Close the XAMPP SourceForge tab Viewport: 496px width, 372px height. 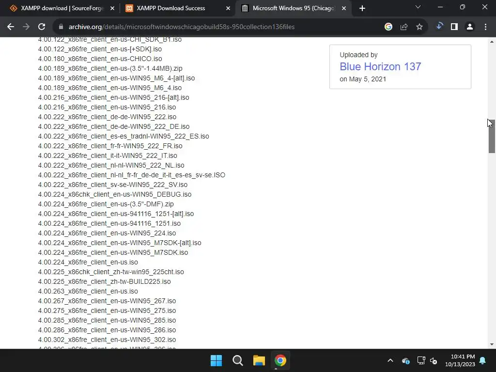point(112,8)
